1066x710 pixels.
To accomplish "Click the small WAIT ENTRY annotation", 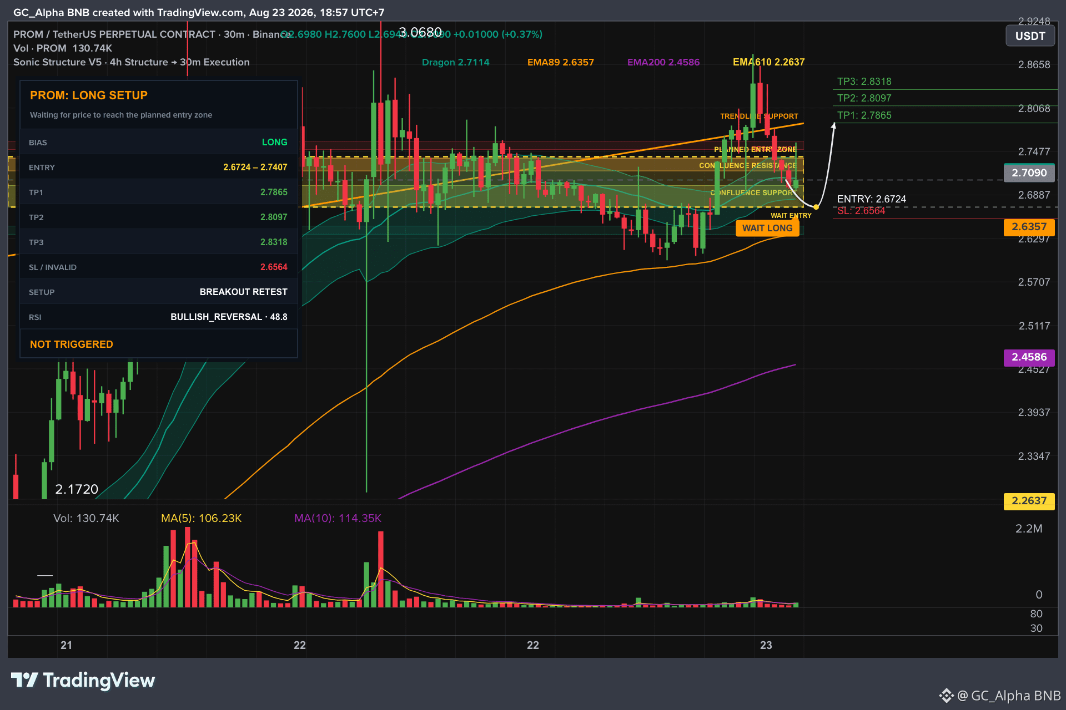I will tap(791, 216).
